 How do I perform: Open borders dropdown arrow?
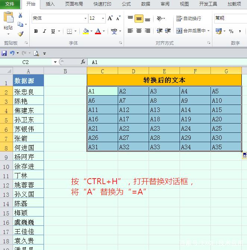coord(75,31)
